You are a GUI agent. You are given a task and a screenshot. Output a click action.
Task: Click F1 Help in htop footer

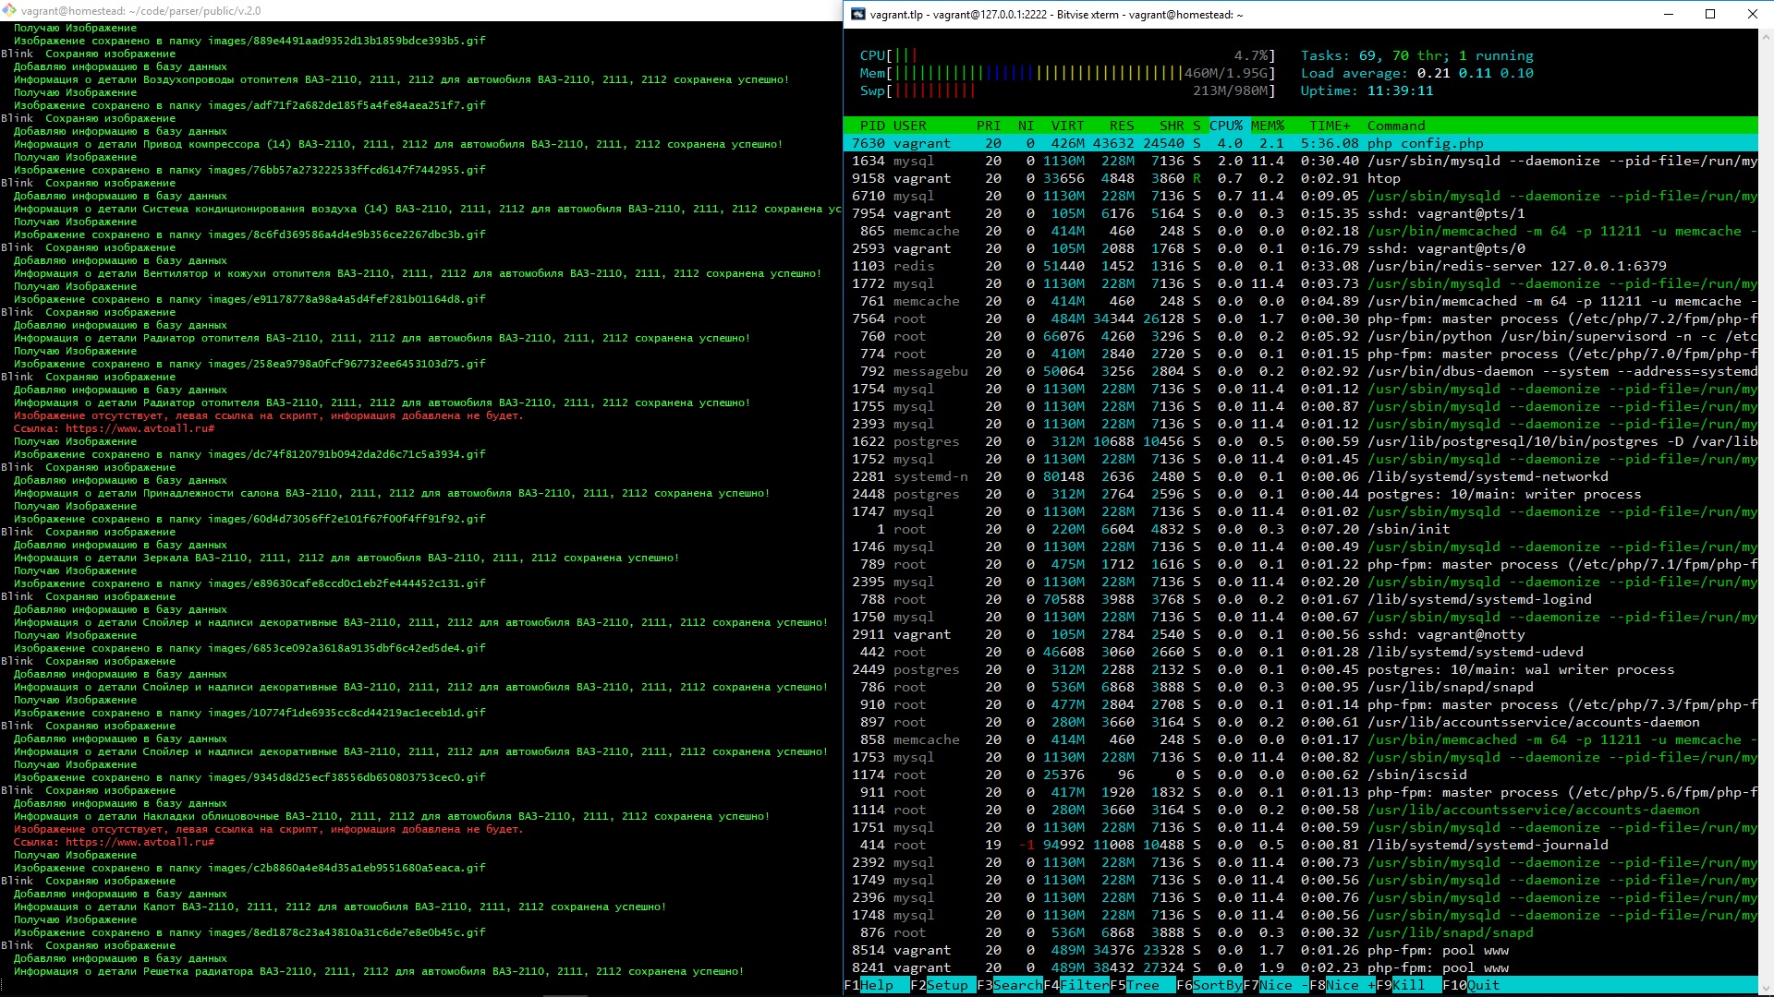point(869,985)
